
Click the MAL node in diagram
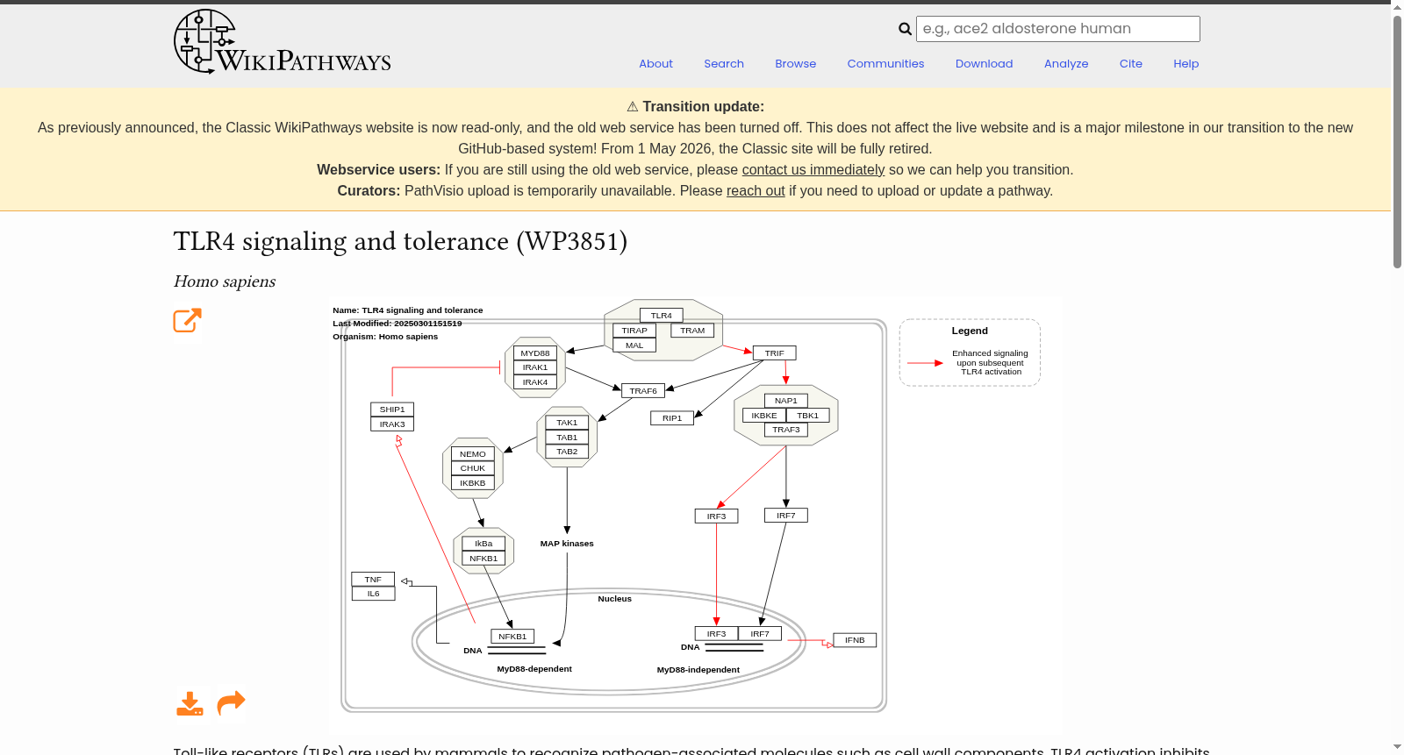click(634, 345)
